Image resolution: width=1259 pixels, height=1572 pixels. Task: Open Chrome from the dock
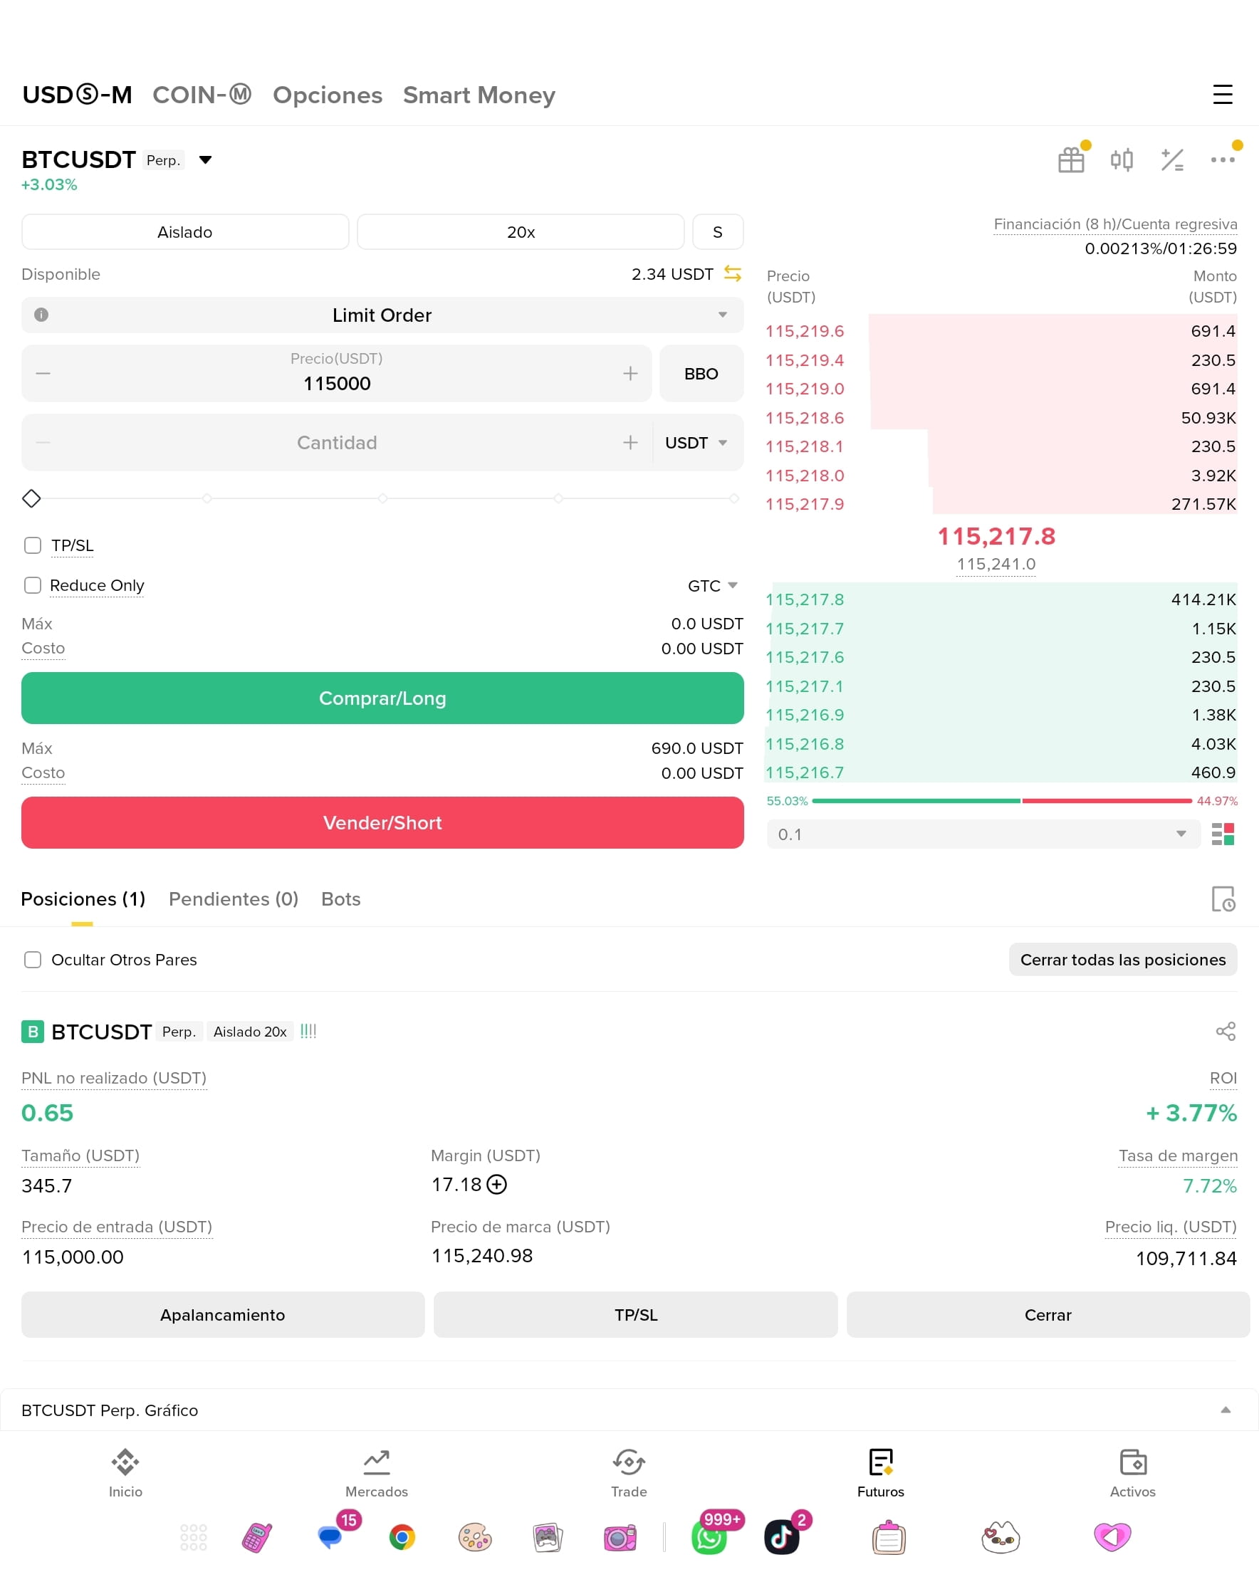[402, 1538]
